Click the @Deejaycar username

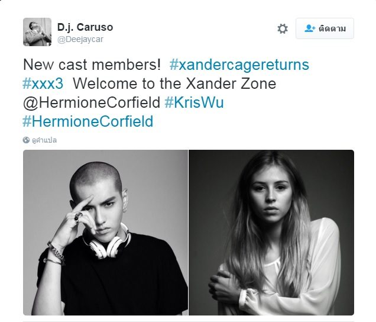[x=80, y=40]
